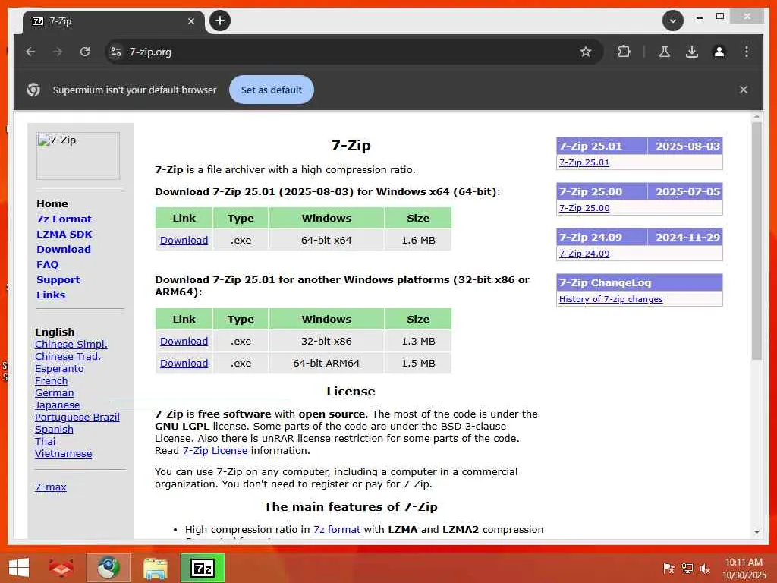Switch language to Portuguese Brazil
This screenshot has height=583, width=777.
(x=77, y=417)
